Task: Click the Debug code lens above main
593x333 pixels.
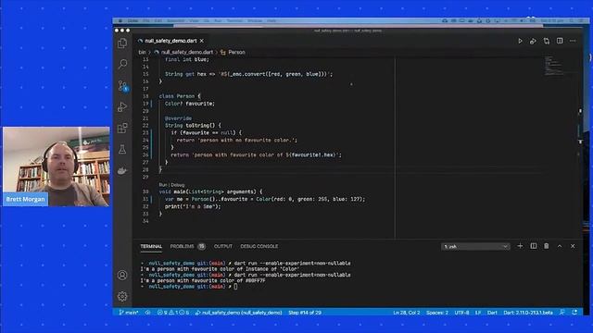Action: [178, 185]
